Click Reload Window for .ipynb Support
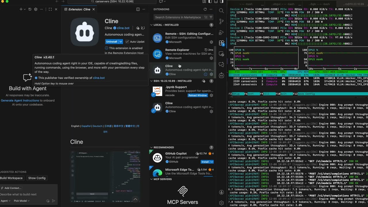Screen dimensions: 368x207 [x=198, y=95]
